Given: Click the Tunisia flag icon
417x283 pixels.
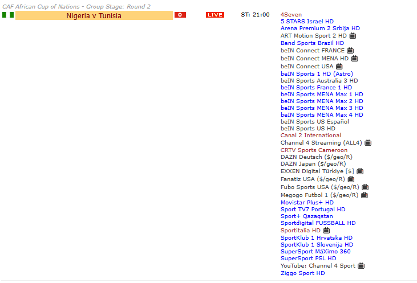Looking at the screenshot, I should tap(180, 15).
